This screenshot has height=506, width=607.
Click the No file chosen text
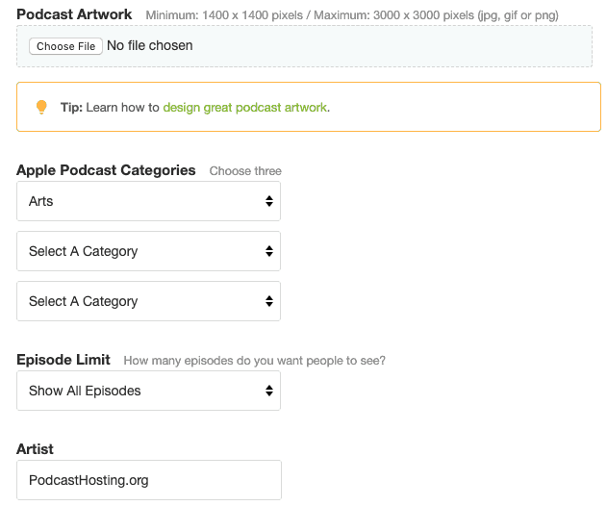click(x=150, y=45)
